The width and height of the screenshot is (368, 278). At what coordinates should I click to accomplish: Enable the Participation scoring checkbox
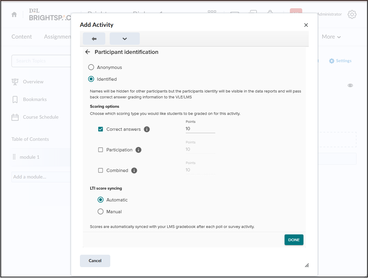click(101, 150)
